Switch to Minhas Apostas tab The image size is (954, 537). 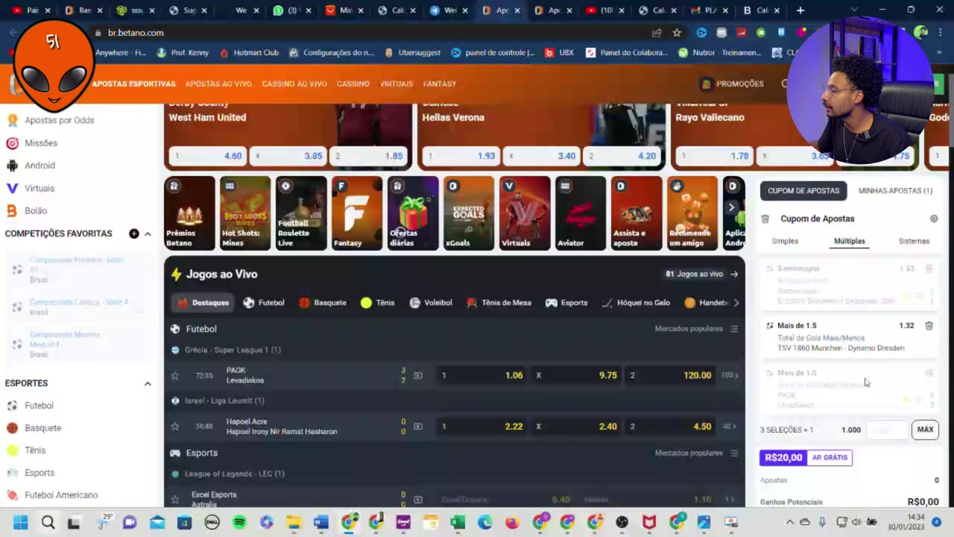pos(895,191)
